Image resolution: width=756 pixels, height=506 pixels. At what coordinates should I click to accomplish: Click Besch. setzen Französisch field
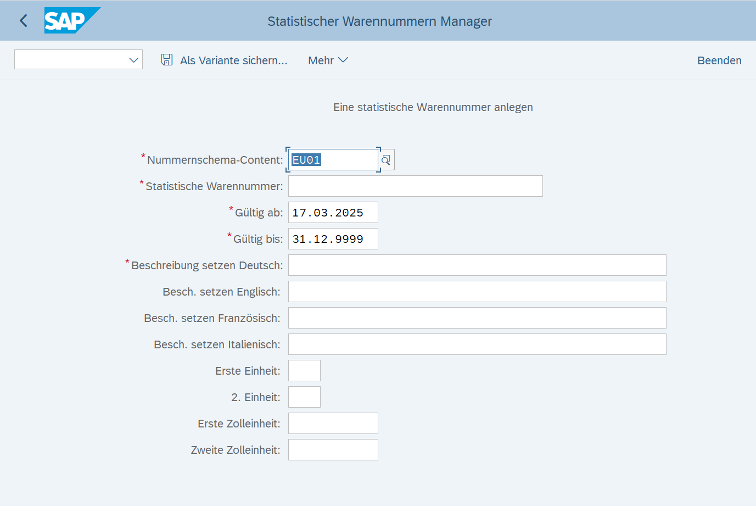coord(477,318)
